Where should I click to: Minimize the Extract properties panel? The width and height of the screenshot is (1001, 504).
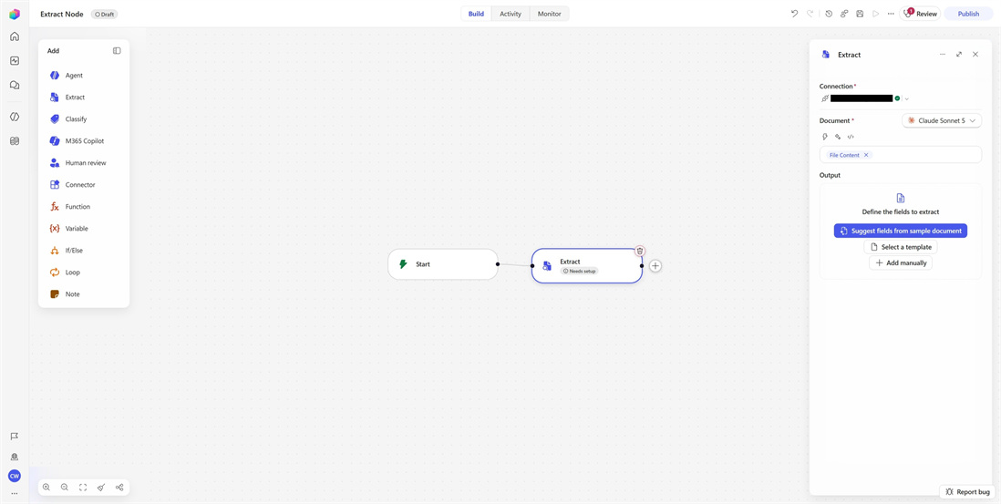click(943, 55)
